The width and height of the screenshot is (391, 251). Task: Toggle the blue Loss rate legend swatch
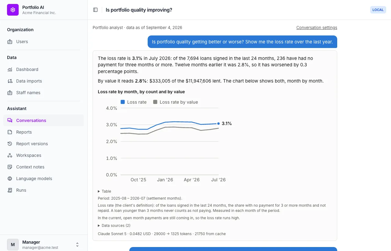tap(123, 102)
